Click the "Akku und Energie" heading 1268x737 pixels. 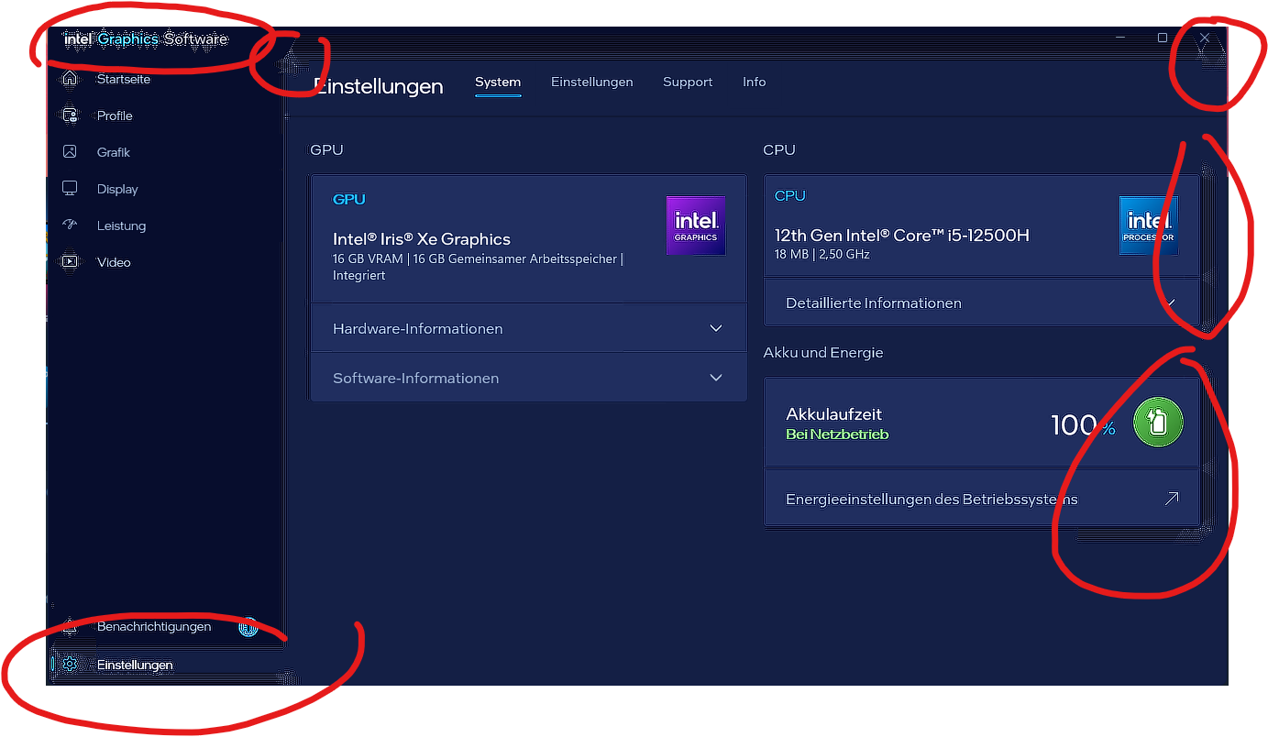(x=823, y=353)
